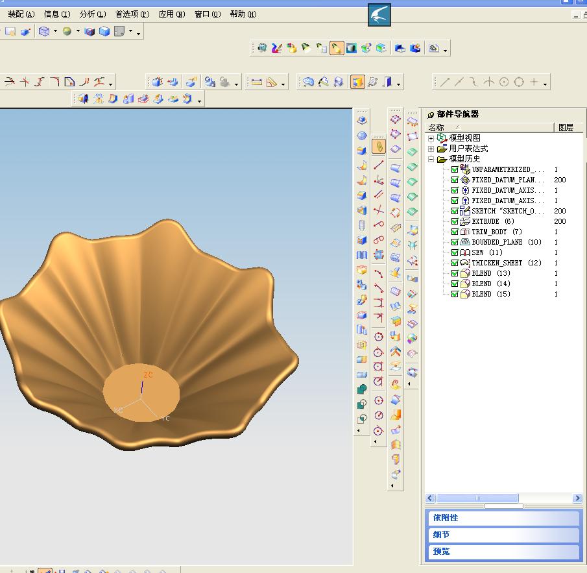The height and width of the screenshot is (573, 587).
Task: Open the 装配(A) menu
Action: pyautogui.click(x=21, y=14)
